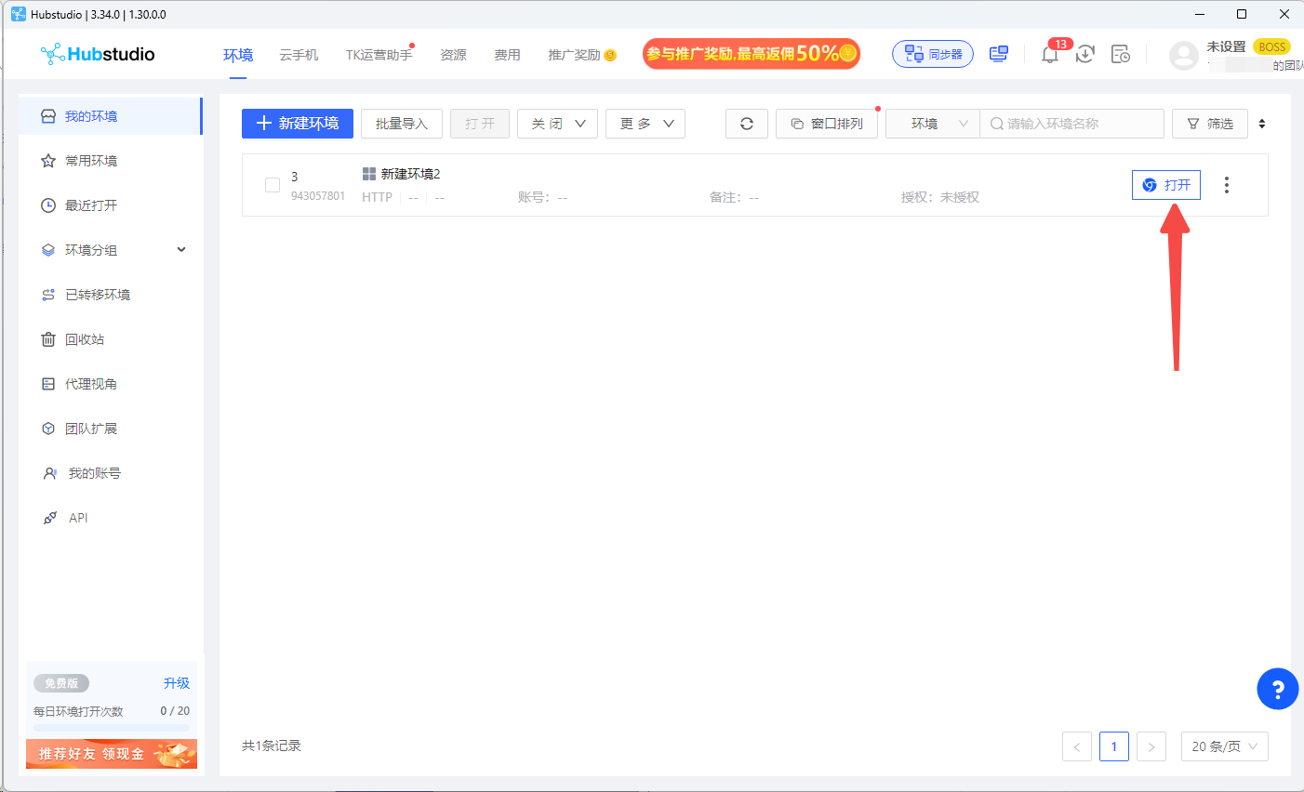Click the multi-window monitor icon in header

pos(999,54)
